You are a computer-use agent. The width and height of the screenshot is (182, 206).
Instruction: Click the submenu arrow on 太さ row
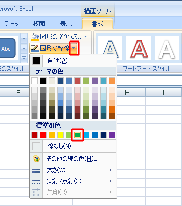pyautogui.click(x=111, y=170)
